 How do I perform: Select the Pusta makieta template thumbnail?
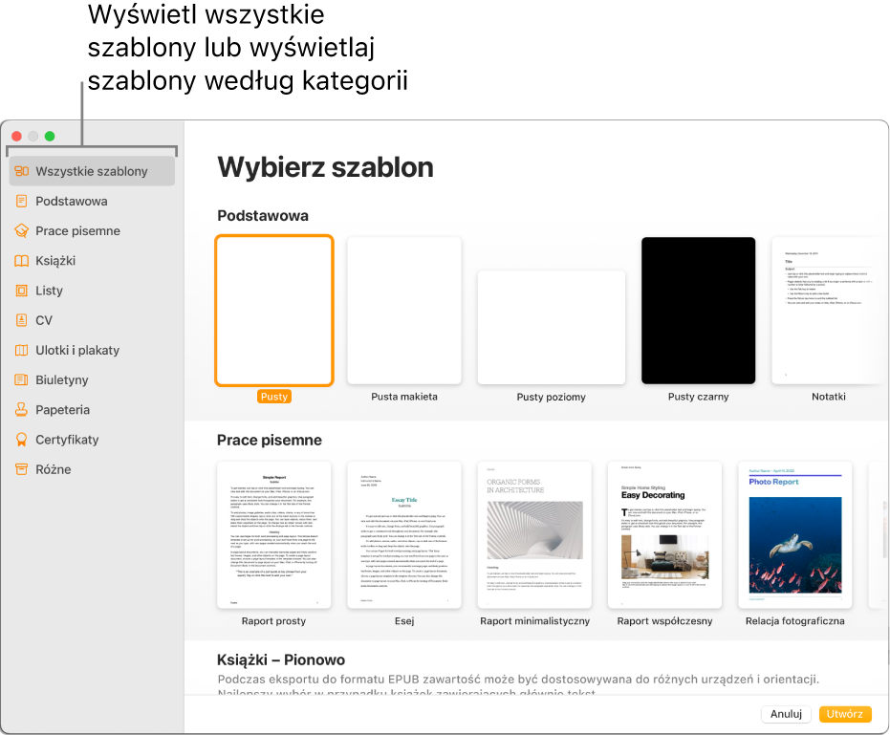[x=404, y=311]
